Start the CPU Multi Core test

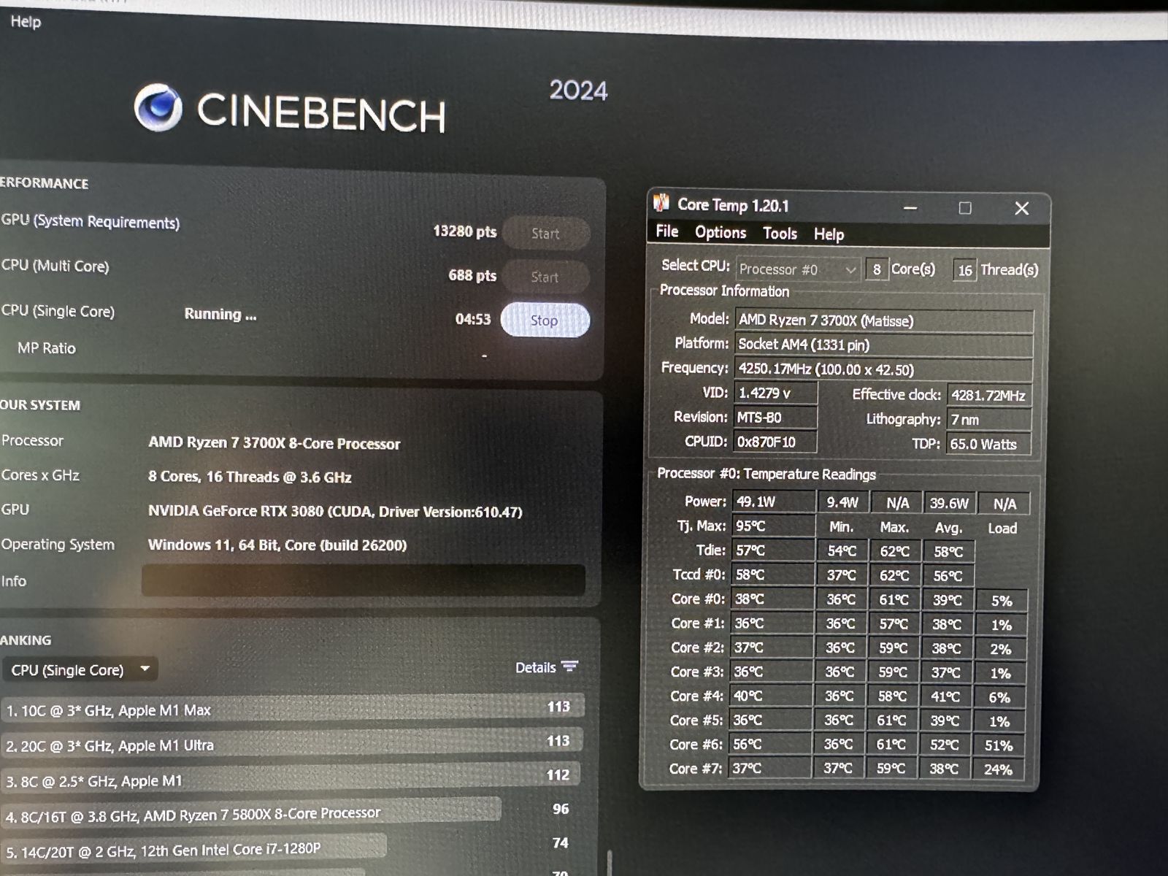tap(545, 277)
